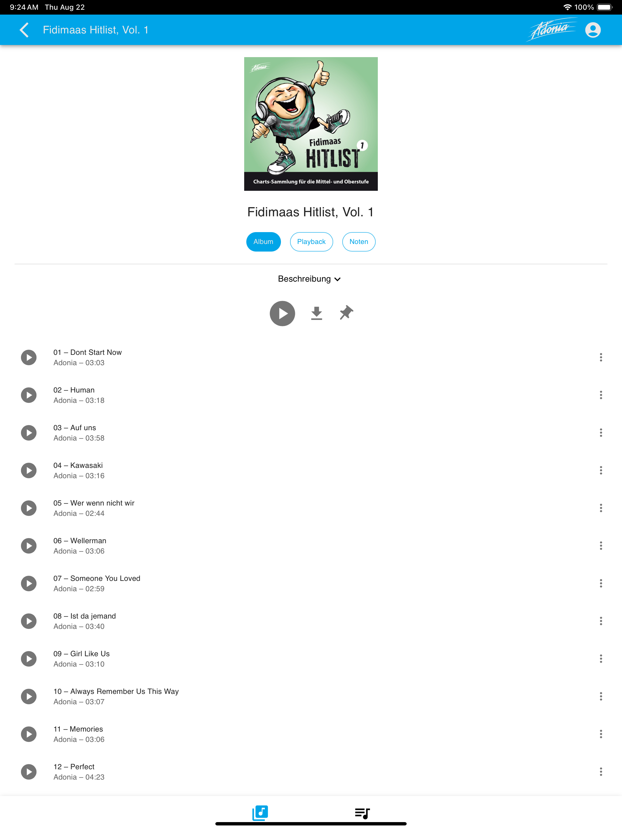The width and height of the screenshot is (622, 830).
Task: Download the album with the download icon
Action: click(x=317, y=313)
